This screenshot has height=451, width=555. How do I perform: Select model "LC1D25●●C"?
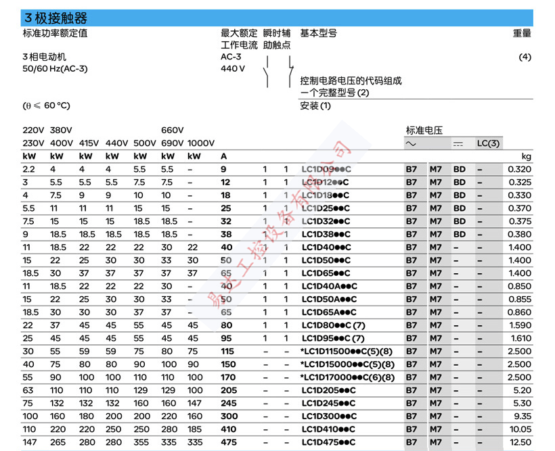click(326, 208)
